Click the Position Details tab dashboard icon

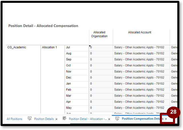click(30, 119)
